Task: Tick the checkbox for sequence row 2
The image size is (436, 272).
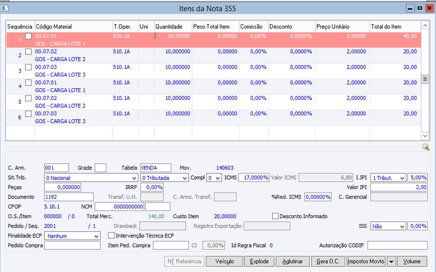Action: coord(28,52)
